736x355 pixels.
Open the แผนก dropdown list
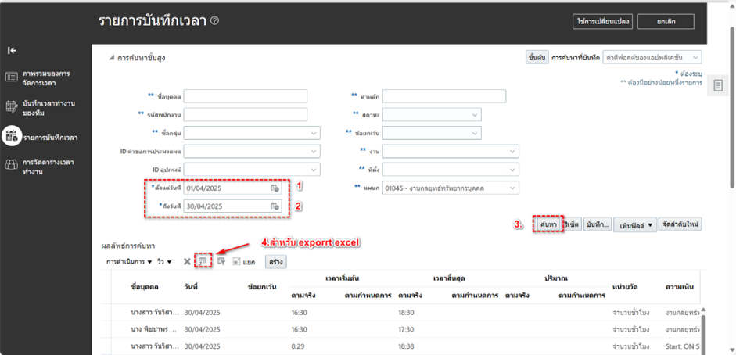[512, 188]
